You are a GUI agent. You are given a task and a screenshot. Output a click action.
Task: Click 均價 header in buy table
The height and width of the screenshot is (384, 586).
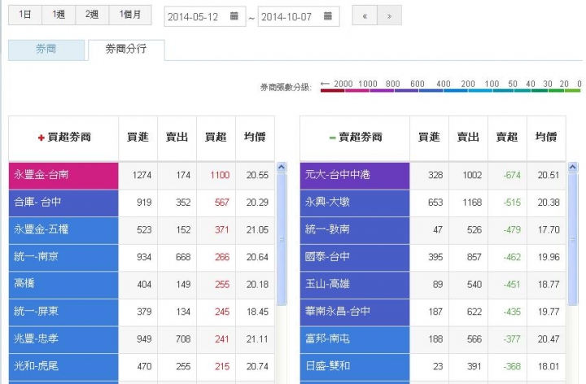click(x=255, y=137)
